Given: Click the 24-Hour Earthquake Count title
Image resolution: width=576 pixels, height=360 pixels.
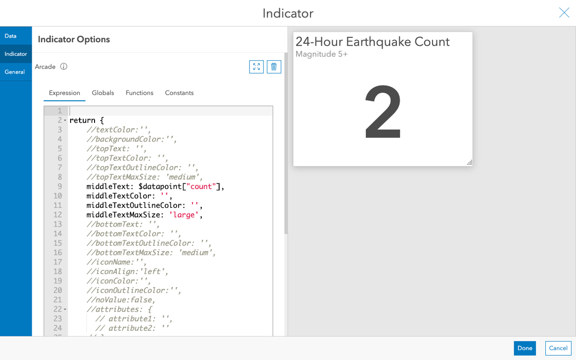Looking at the screenshot, I should pyautogui.click(x=372, y=42).
